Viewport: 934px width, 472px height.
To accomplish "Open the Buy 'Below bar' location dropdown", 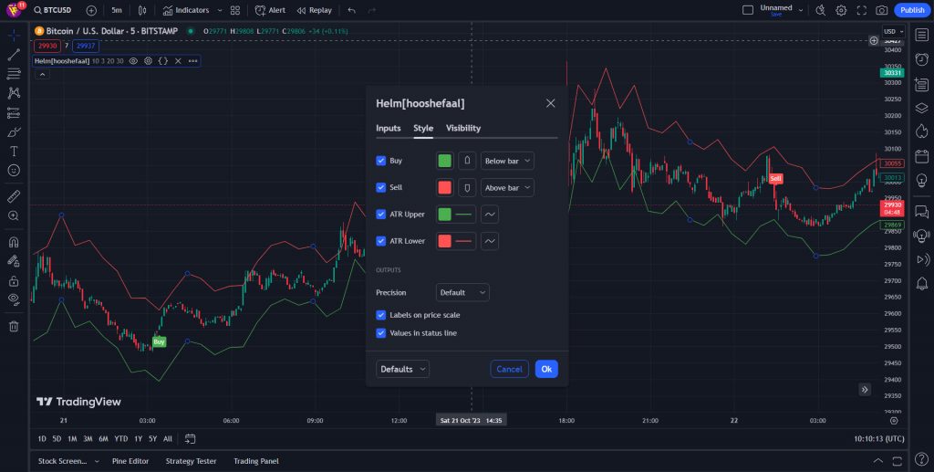I will point(507,161).
